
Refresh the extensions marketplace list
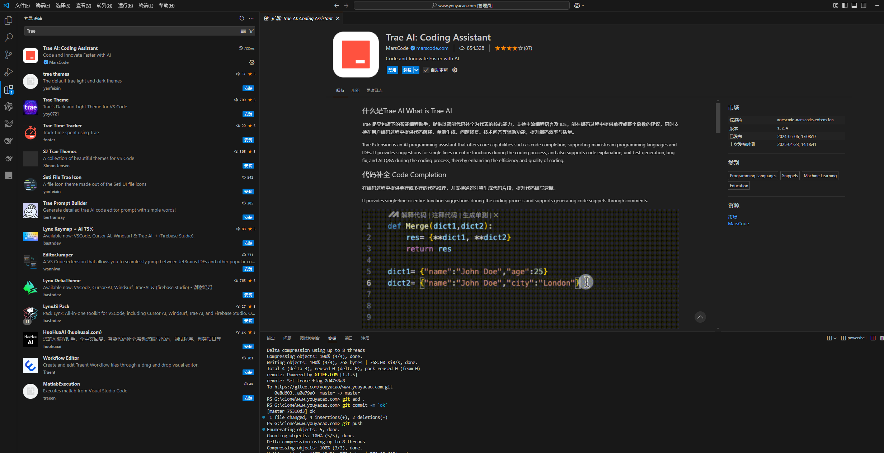[x=242, y=18]
